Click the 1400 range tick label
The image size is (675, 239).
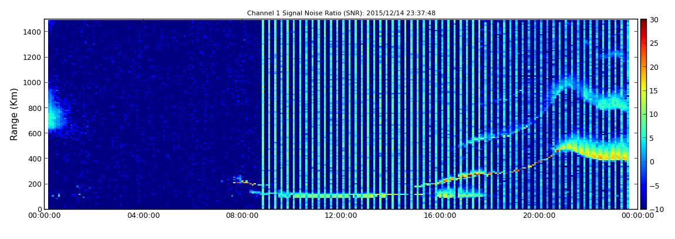[33, 32]
